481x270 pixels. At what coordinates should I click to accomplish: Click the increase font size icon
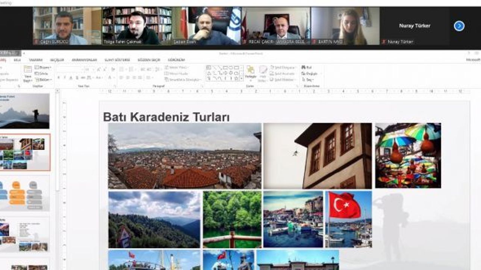(98, 69)
